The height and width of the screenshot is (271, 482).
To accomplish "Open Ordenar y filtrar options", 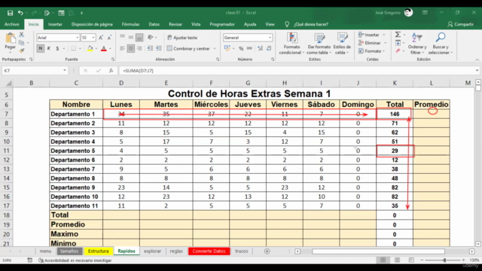I will click(x=417, y=44).
